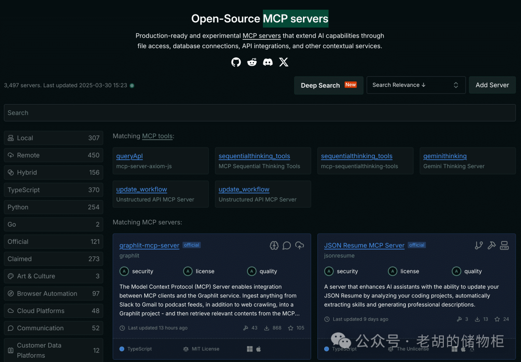Click the Windows icon on graphlit card
Viewport: 521px width, 362px height.
[x=250, y=349]
